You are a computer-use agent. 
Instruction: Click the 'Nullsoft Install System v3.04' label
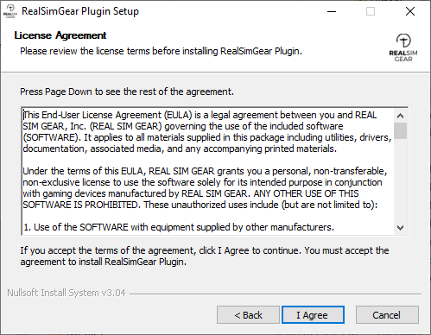coord(67,293)
